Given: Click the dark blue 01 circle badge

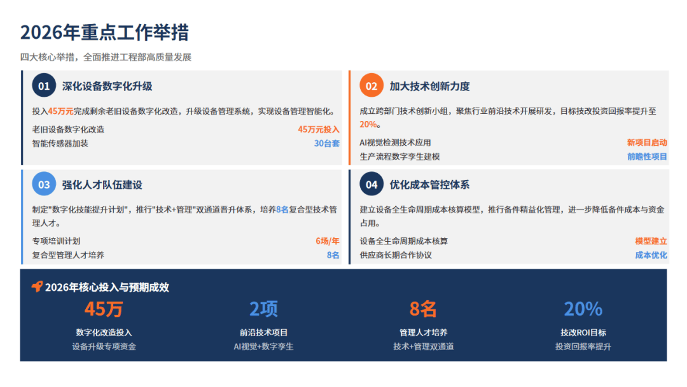Looking at the screenshot, I should pyautogui.click(x=44, y=86).
